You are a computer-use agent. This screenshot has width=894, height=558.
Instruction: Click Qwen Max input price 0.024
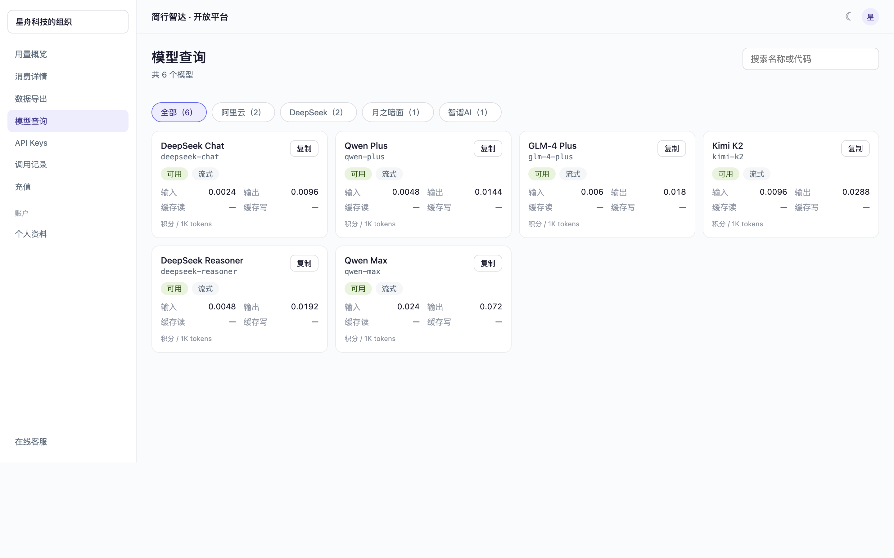pyautogui.click(x=408, y=307)
